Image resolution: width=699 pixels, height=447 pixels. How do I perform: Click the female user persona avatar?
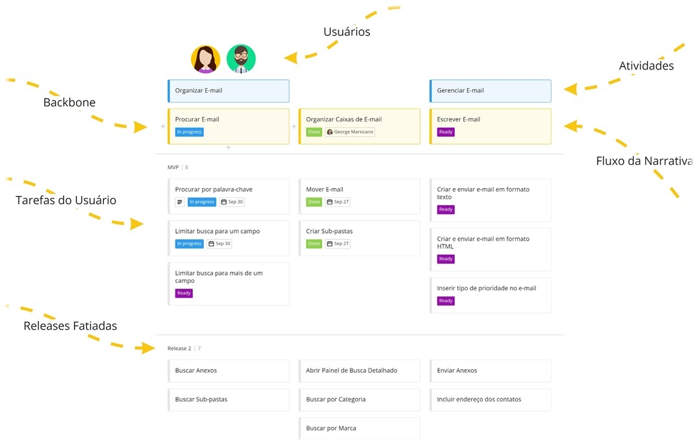(x=205, y=59)
